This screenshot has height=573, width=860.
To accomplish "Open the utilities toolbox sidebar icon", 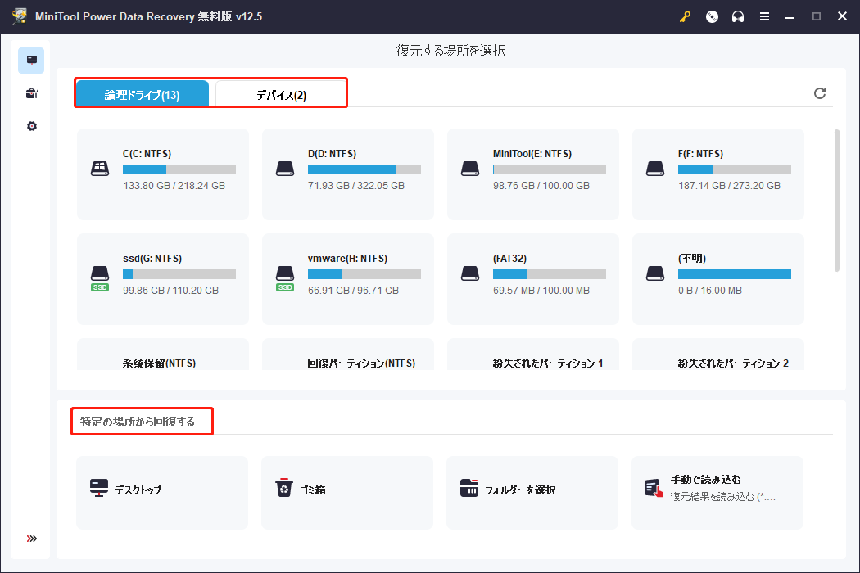I will 31,94.
